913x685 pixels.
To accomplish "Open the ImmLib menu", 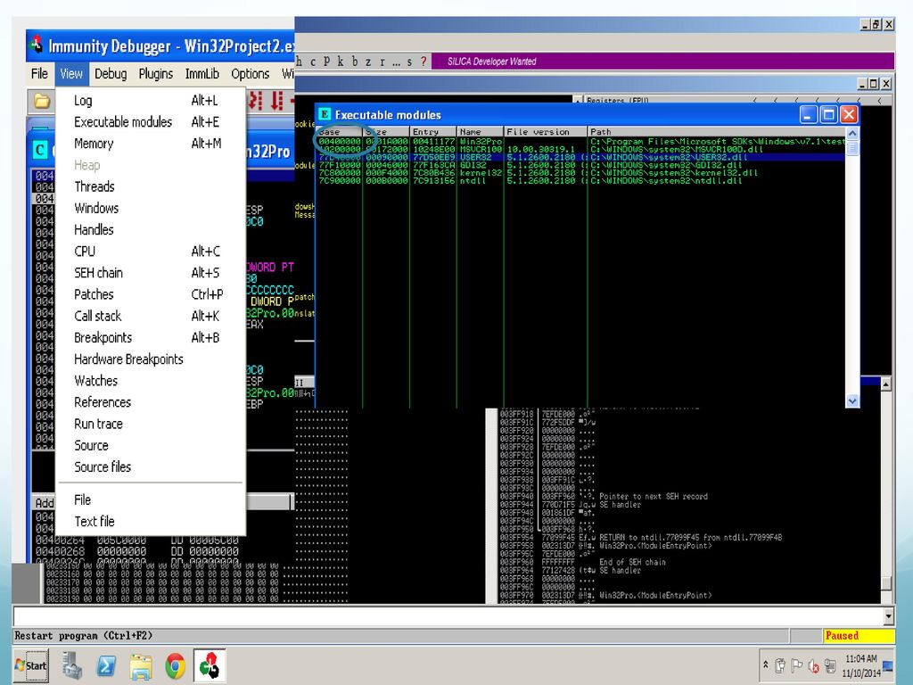I will (202, 74).
